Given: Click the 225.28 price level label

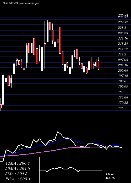Looking at the screenshot, I should coord(123,33).
